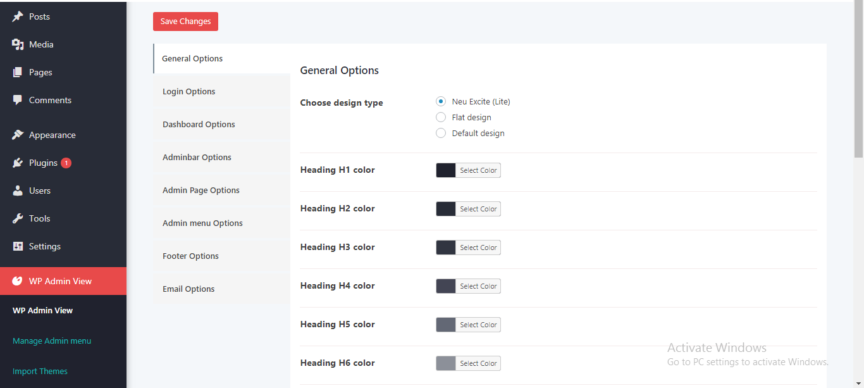Click the WP Admin View logo icon
This screenshot has width=864, height=388.
(18, 281)
